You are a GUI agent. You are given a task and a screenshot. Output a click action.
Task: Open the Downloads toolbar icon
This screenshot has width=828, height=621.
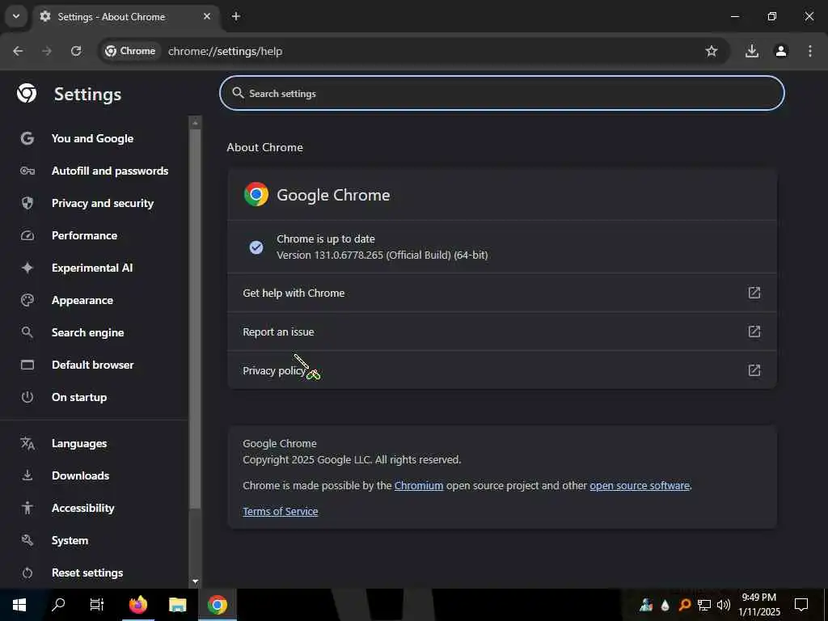tap(752, 51)
